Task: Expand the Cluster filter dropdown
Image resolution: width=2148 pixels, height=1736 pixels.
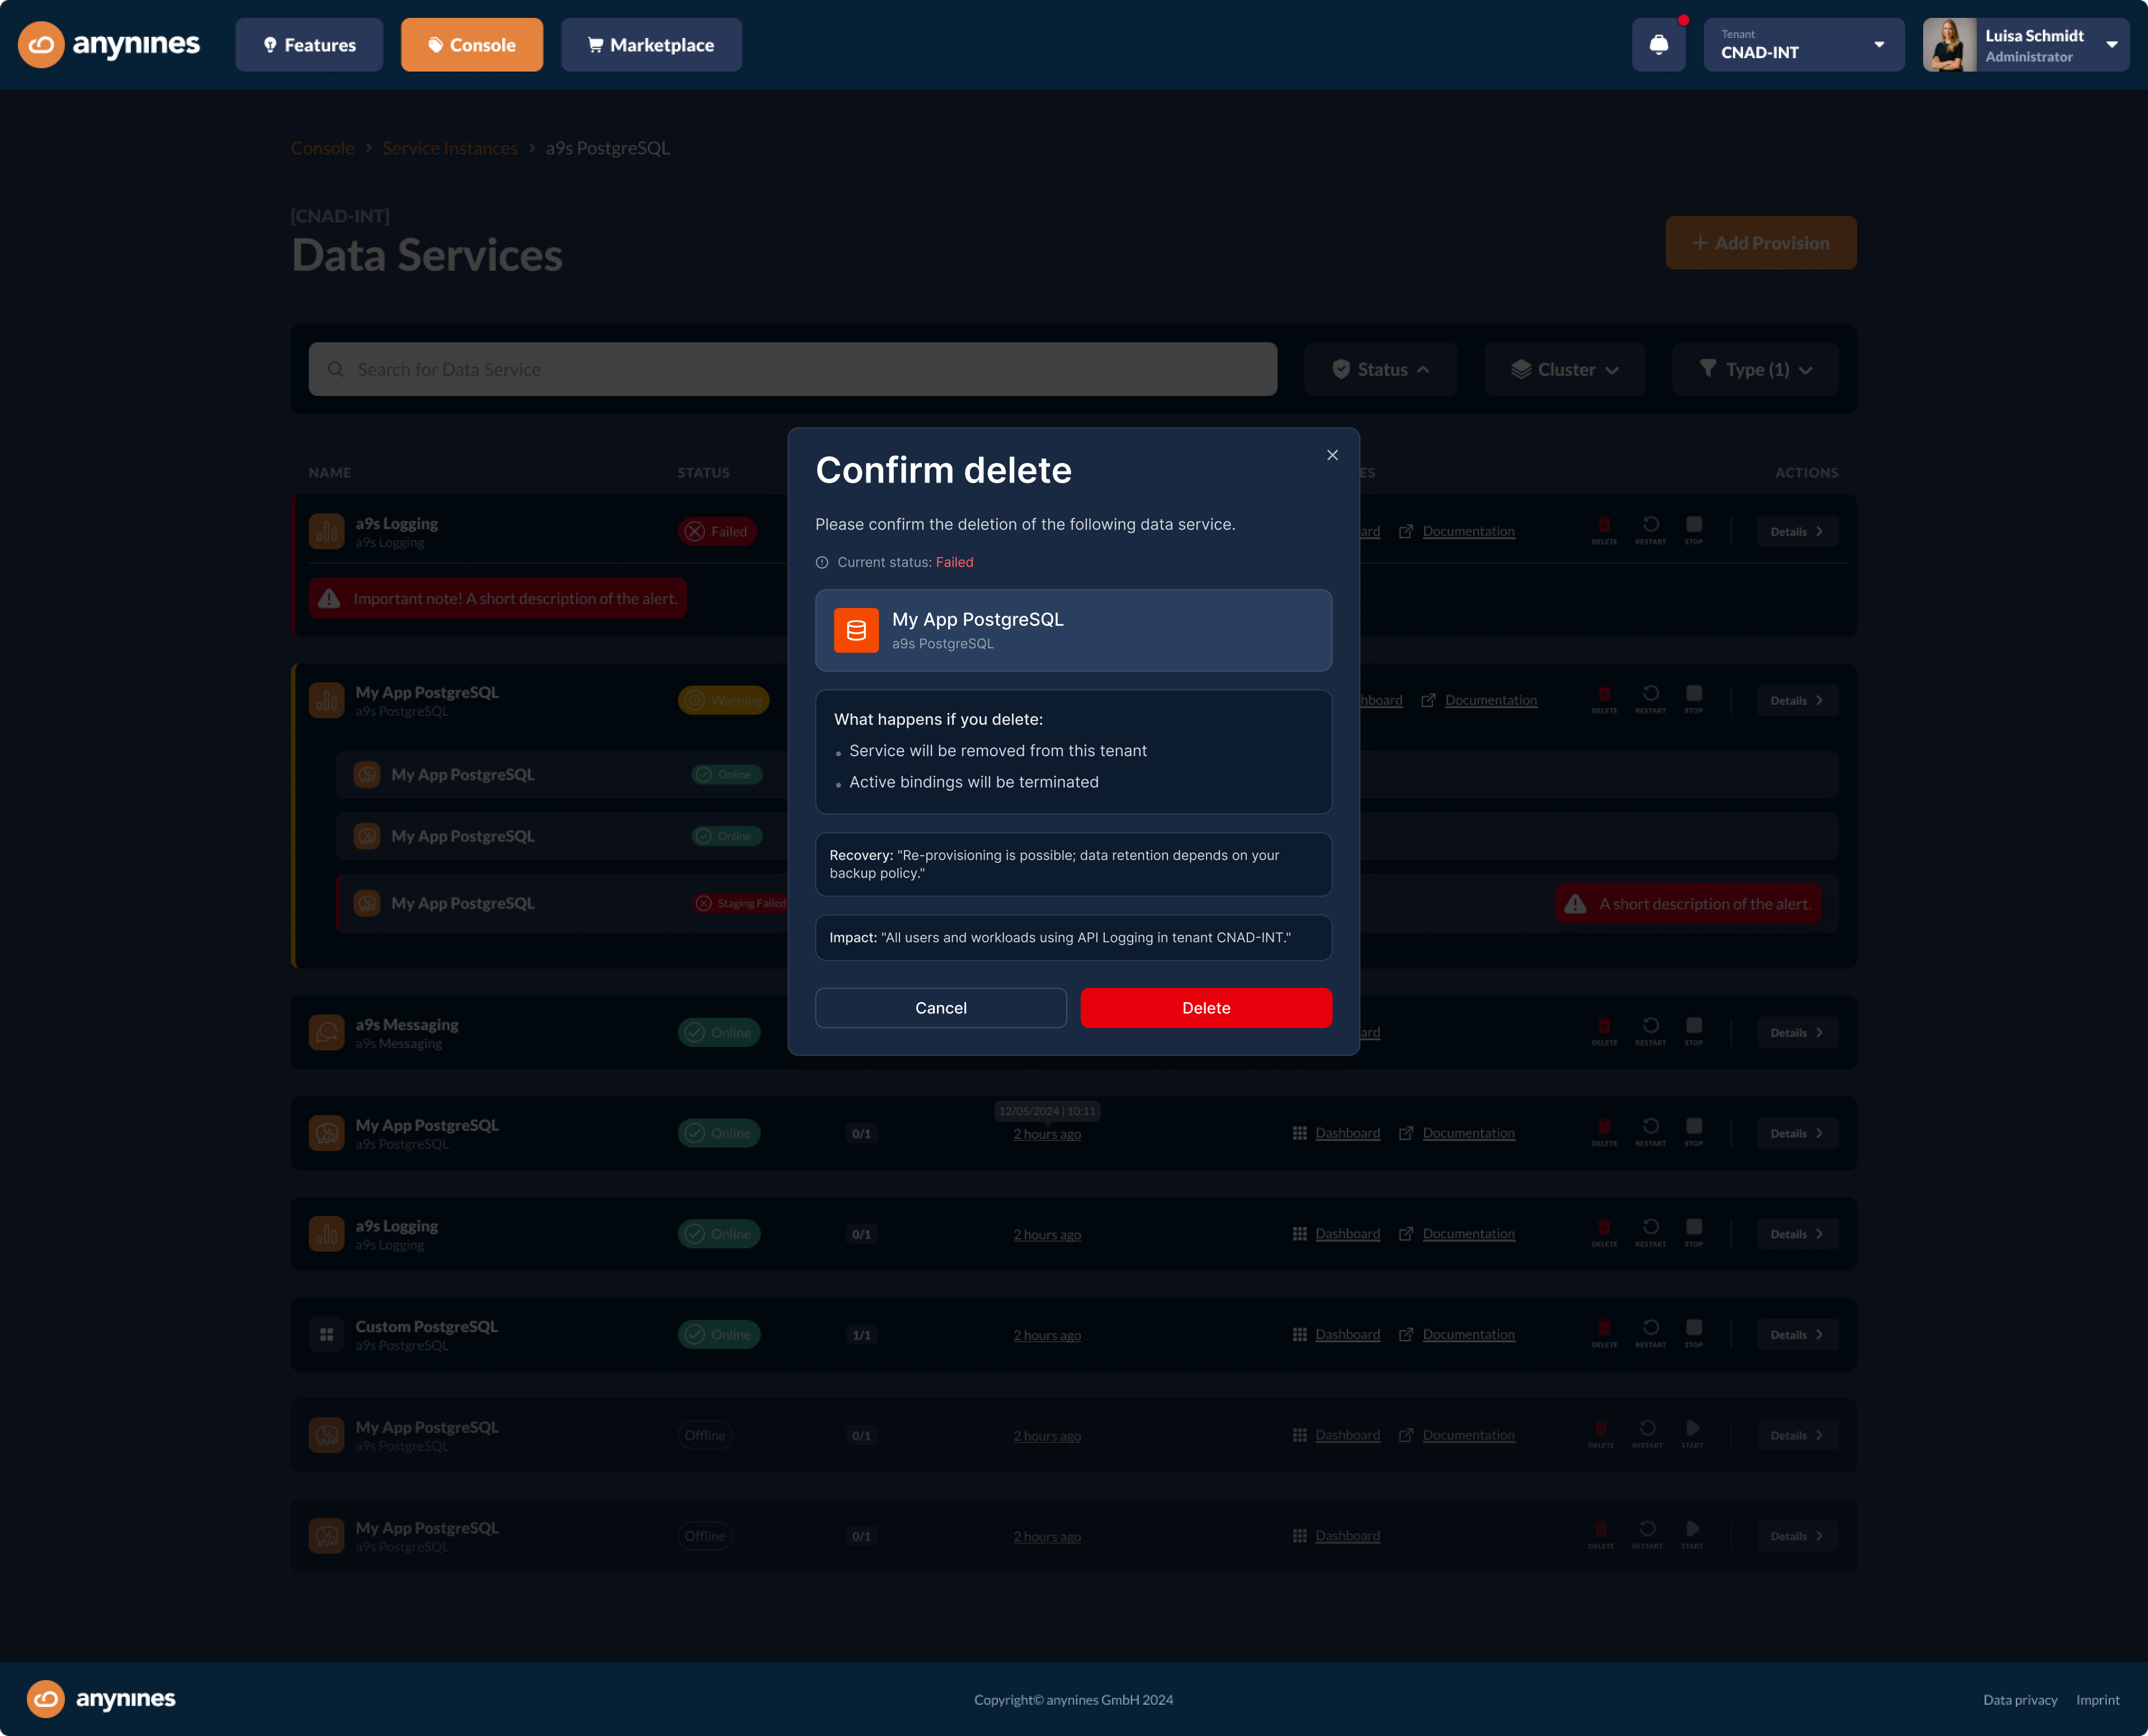Action: 1565,369
